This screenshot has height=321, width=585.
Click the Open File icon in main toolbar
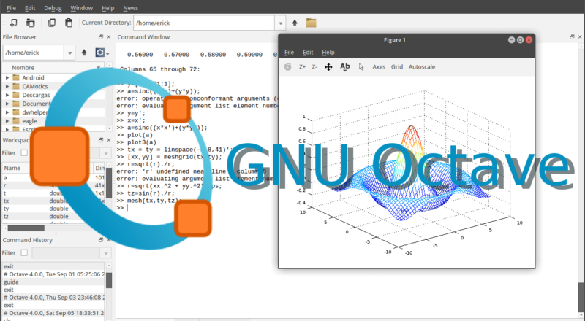click(x=30, y=23)
